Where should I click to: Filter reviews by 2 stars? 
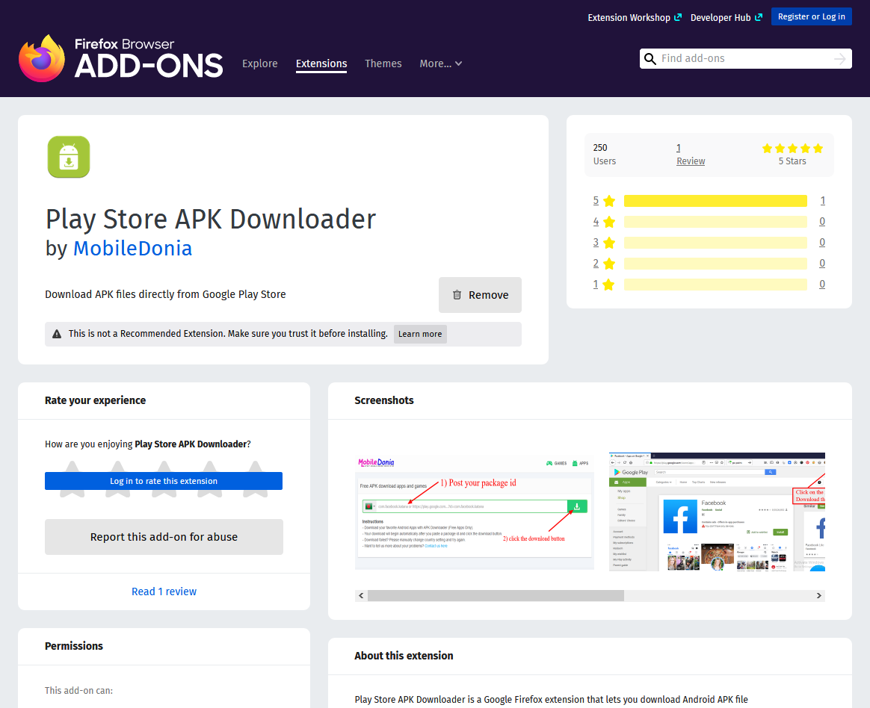604,264
